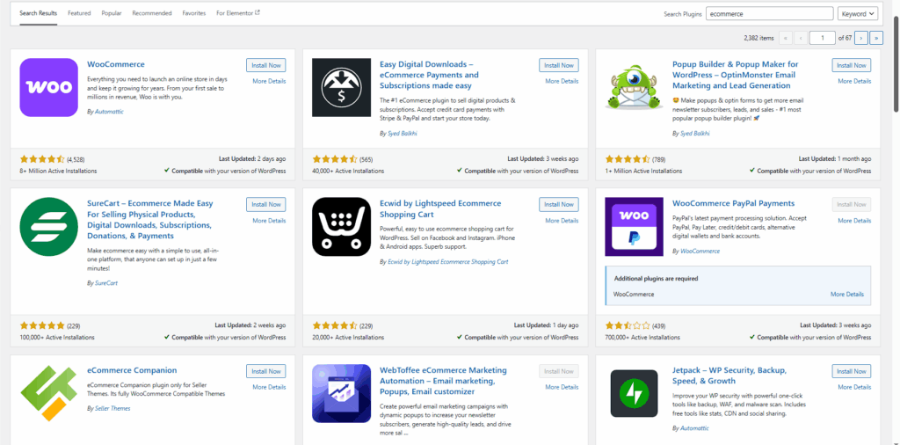
Task: Open author Syed Balkhi under Easy Digital Downloads
Action: 403,133
